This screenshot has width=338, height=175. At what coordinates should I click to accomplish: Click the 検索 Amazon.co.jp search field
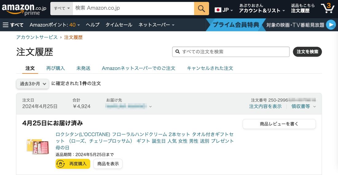point(133,8)
